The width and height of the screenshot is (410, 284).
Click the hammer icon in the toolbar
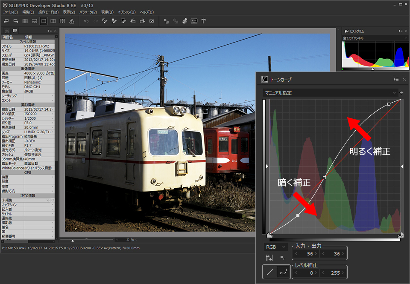point(203,21)
